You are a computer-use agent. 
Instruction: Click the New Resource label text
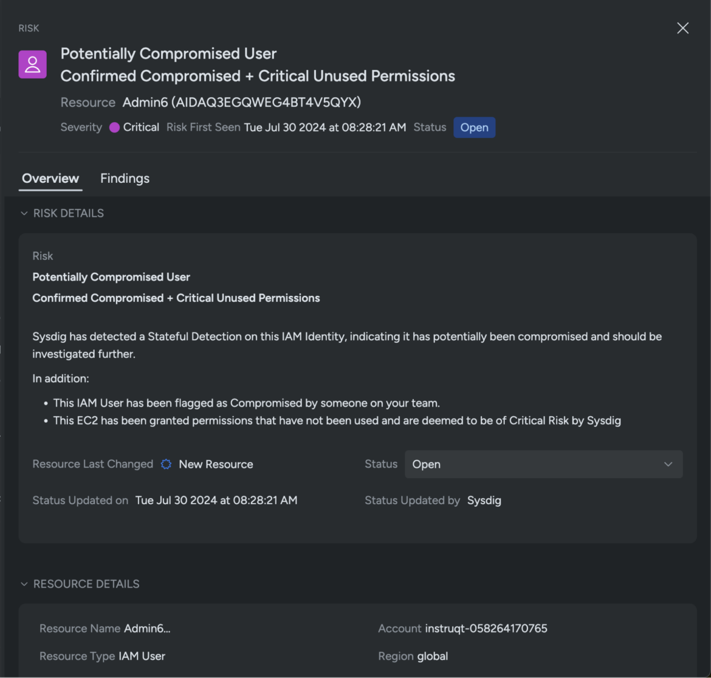pyautogui.click(x=216, y=464)
